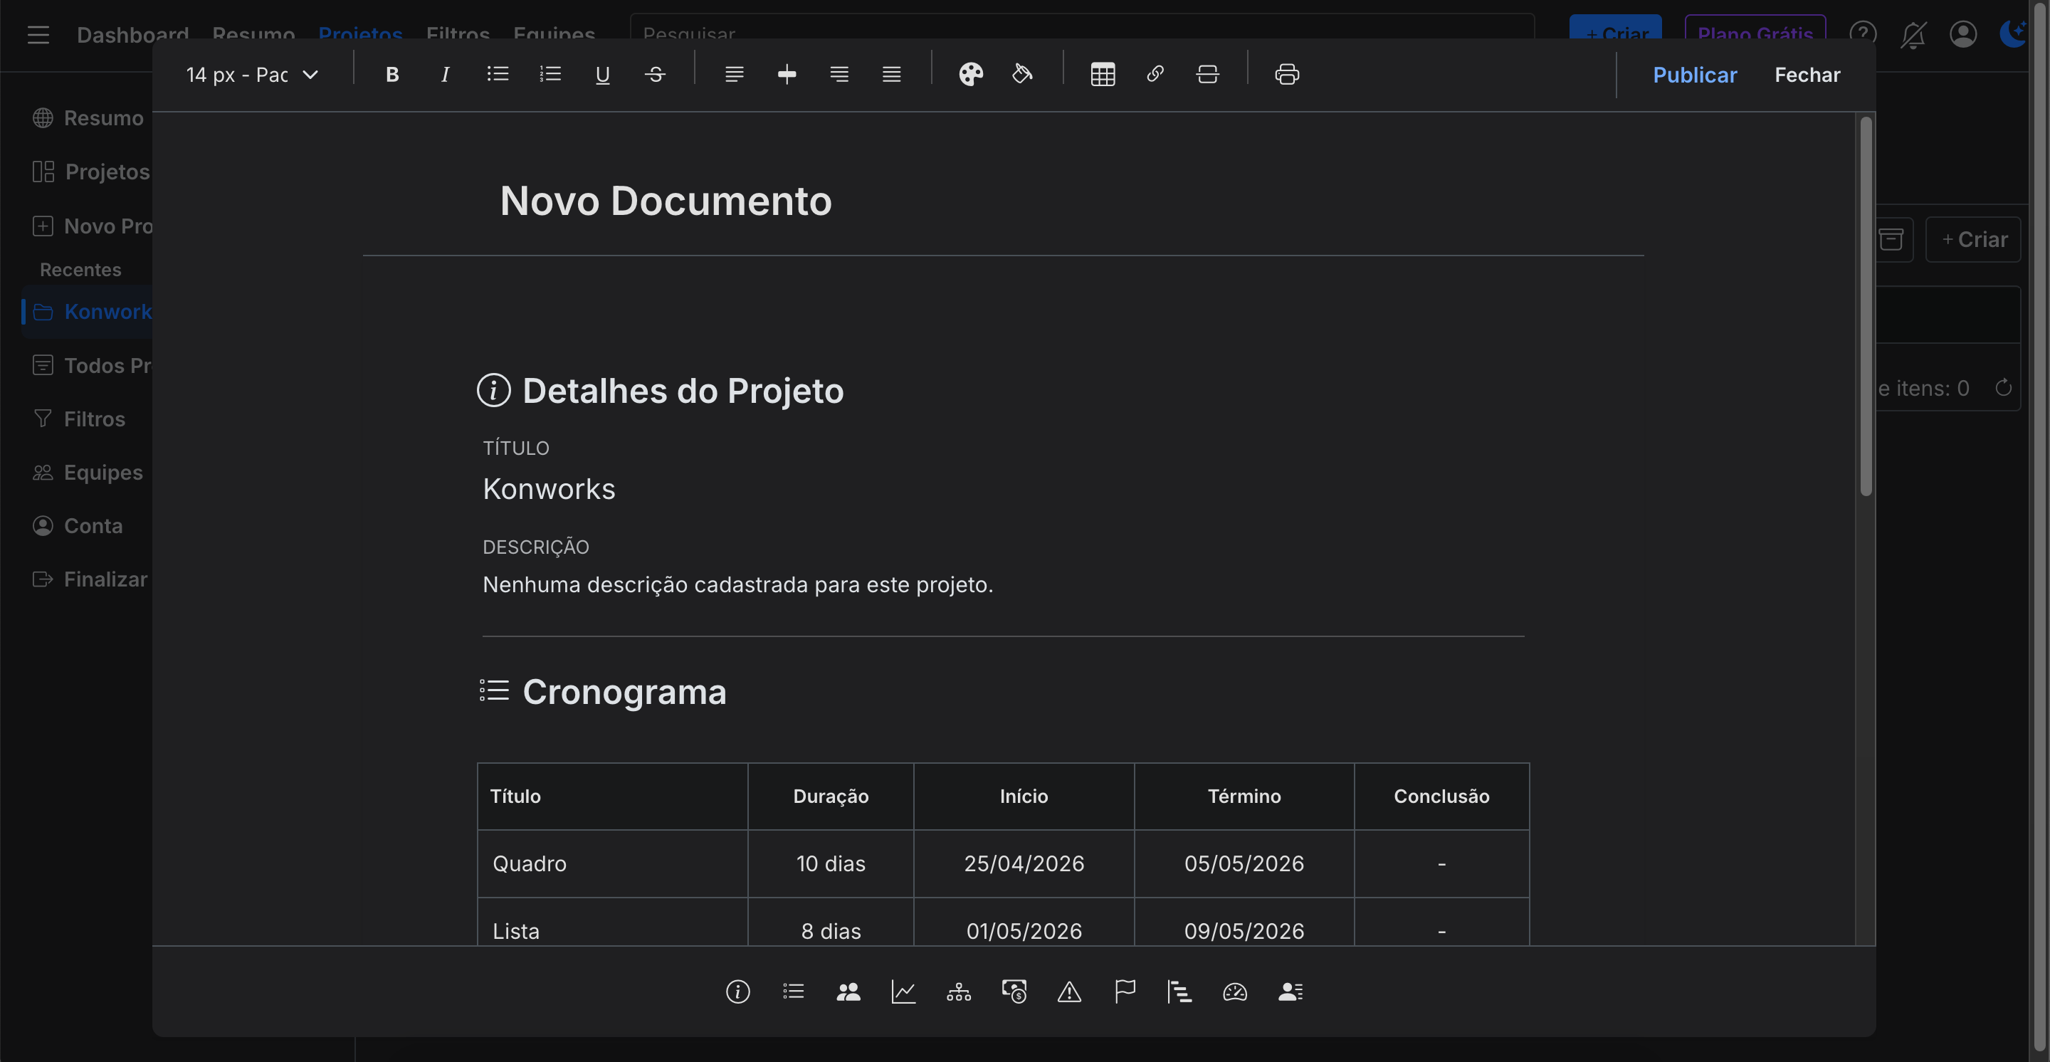Image resolution: width=2050 pixels, height=1062 pixels.
Task: Toggle the dark mode moon icon
Action: [x=2014, y=35]
